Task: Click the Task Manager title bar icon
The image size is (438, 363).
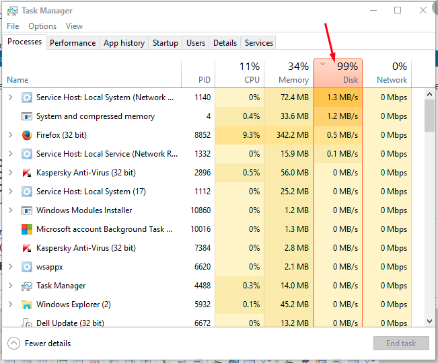Action: click(12, 11)
